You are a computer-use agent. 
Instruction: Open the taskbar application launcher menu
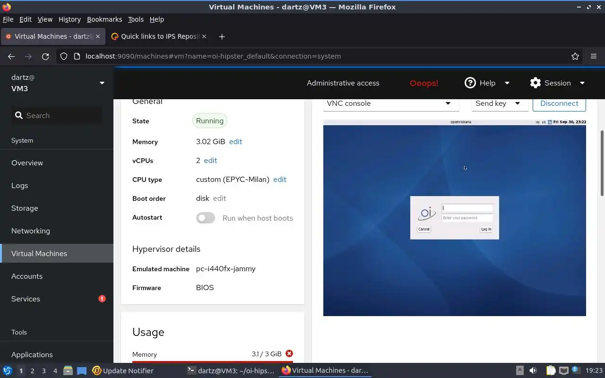click(8, 370)
